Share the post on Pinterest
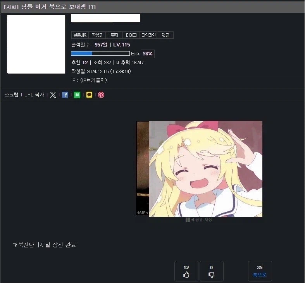Image resolution: width=305 pixels, height=283 pixels. (101, 95)
